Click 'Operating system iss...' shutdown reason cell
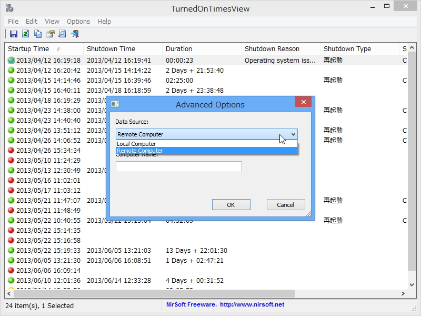Viewport: 421px width, 316px height. pyautogui.click(x=280, y=61)
